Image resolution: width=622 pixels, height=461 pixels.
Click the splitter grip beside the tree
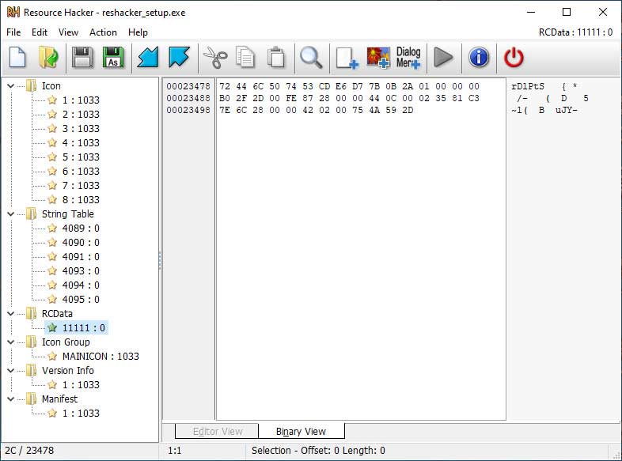coord(160,260)
